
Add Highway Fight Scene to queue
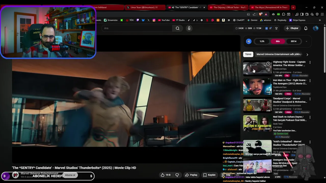coord(268,69)
